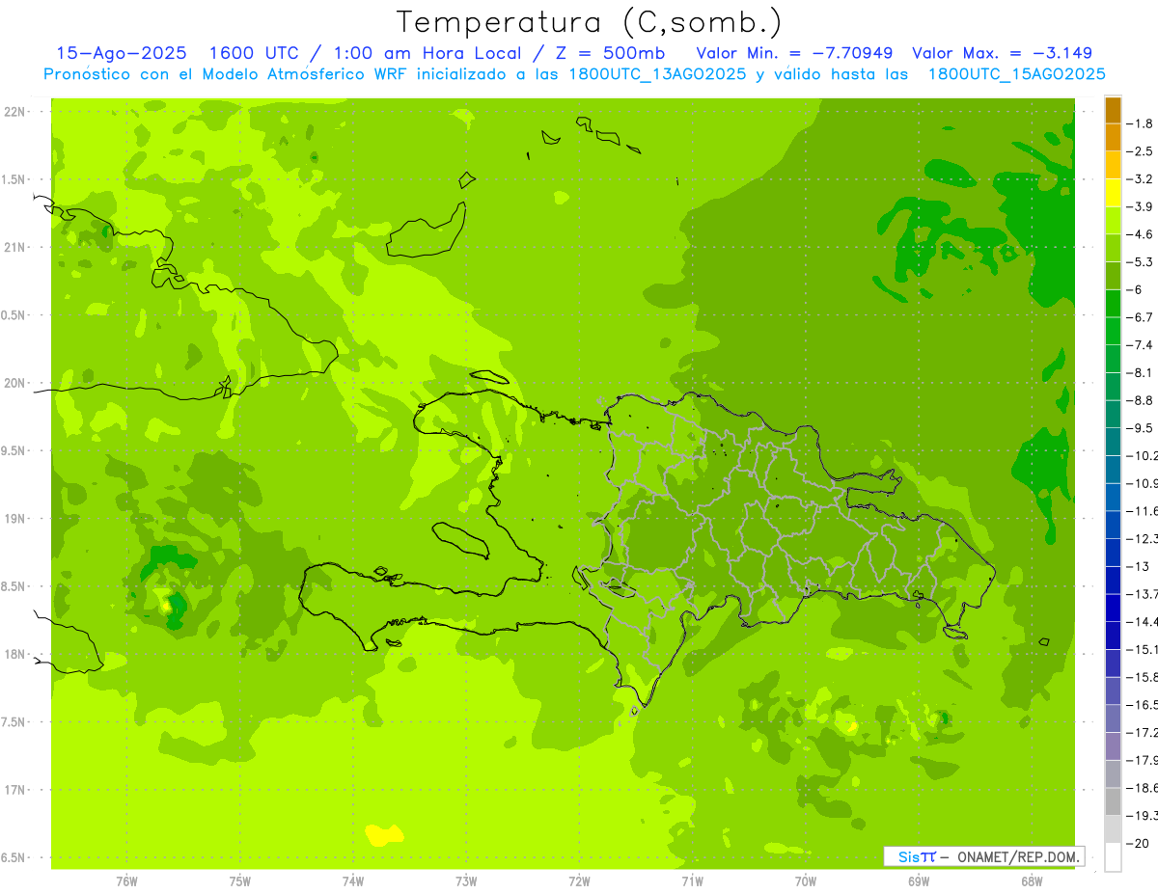Click the '-8.8' colorbar label
This screenshot has width=1158, height=894.
coord(1142,400)
